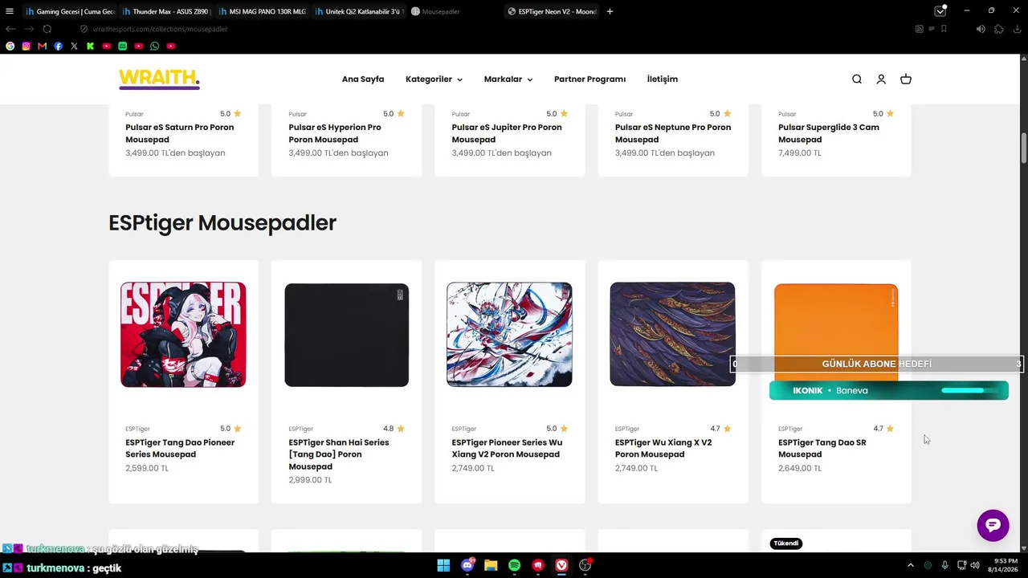Switch to ESPTiger Neon V2 tab
The image size is (1028, 578).
(552, 11)
